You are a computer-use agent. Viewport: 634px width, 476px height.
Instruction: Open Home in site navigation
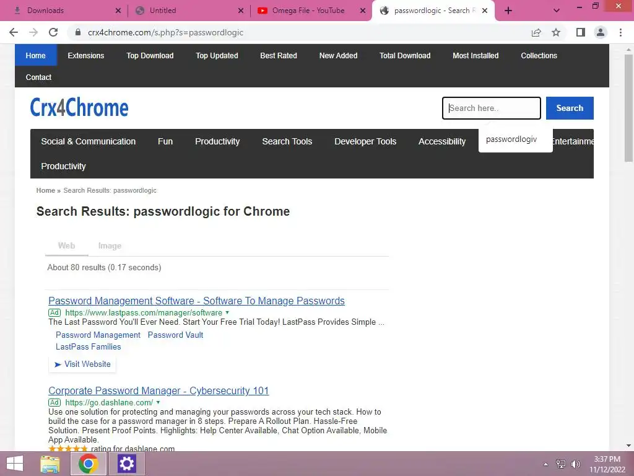(x=35, y=55)
